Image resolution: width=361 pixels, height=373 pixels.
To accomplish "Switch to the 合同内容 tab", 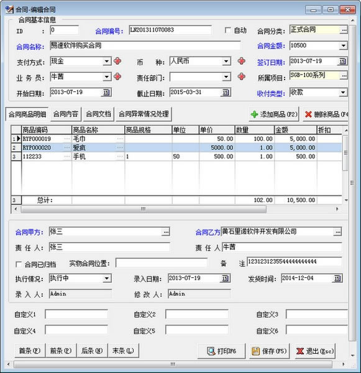I will pyautogui.click(x=66, y=114).
